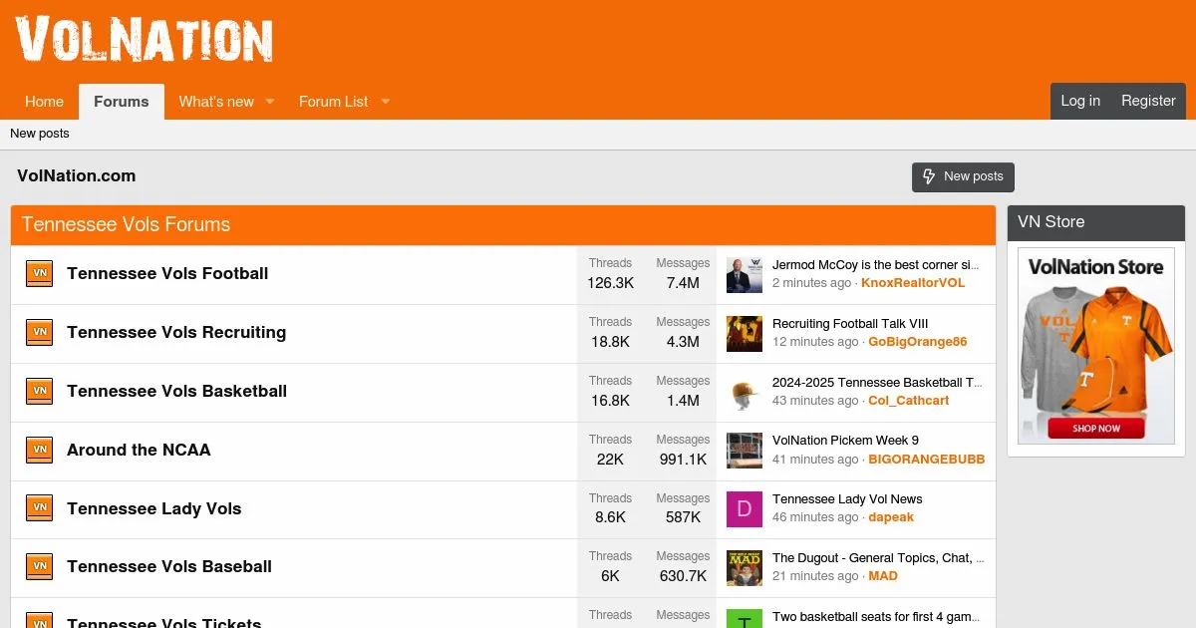Open the Around the NCAA forum
Image resolution: width=1196 pixels, height=628 pixels.
pyautogui.click(x=139, y=450)
